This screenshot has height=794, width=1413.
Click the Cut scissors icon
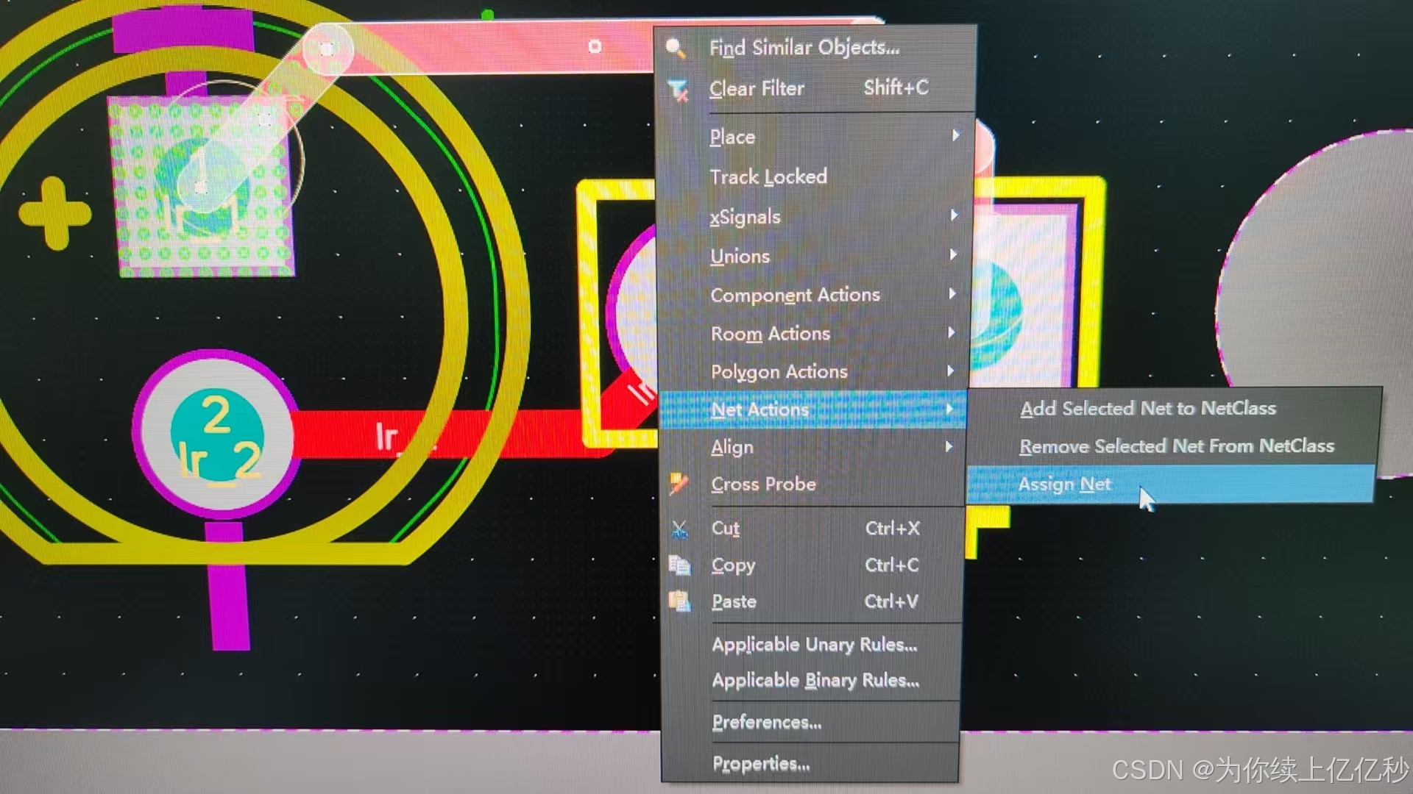tap(679, 529)
